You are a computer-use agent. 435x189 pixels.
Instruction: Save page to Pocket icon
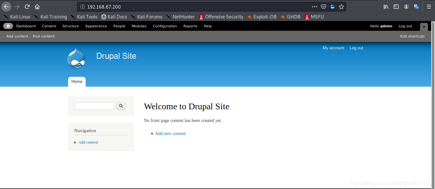click(323, 7)
